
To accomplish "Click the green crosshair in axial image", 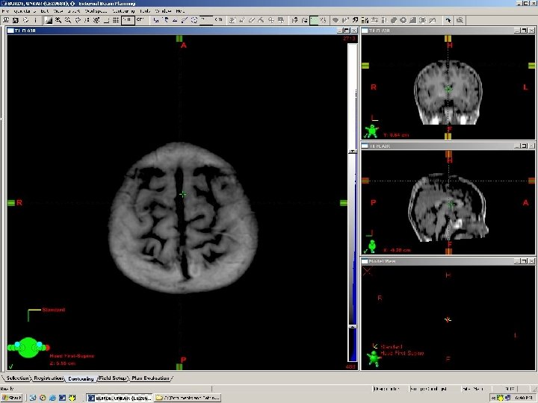I will (x=183, y=194).
